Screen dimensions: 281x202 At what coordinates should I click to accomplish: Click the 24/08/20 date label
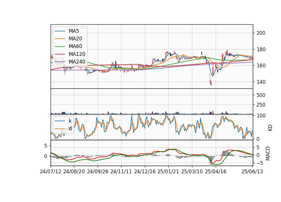point(74,172)
